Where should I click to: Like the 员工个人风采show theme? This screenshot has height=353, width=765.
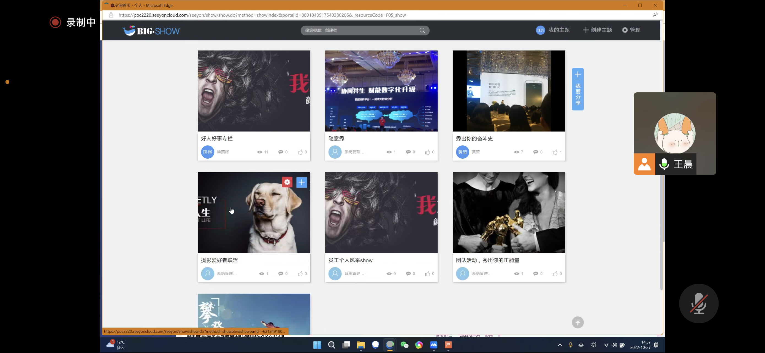coord(427,274)
